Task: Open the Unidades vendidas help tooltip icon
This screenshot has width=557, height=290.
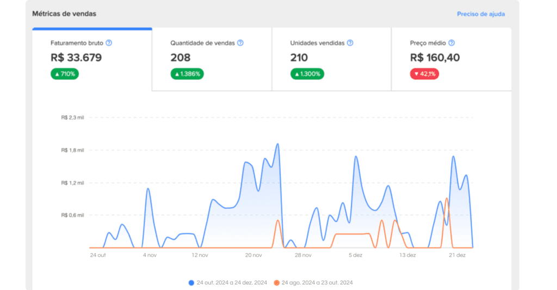Action: [x=350, y=43]
